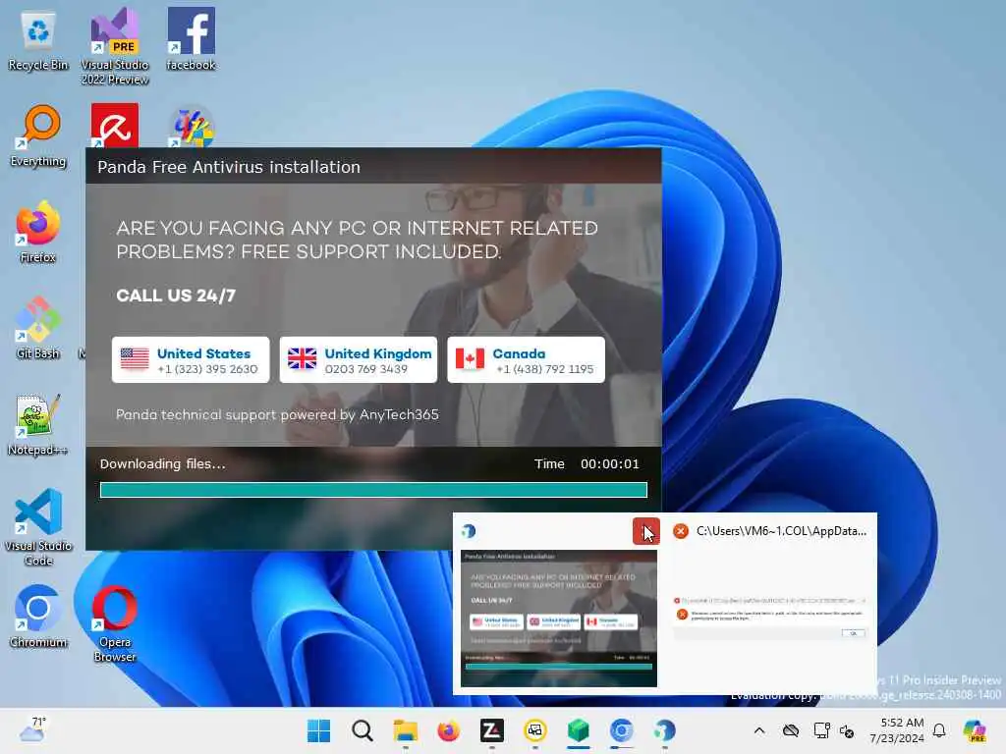Click the AnyTech365 support text line
Viewport: 1006px width, 754px height.
pos(277,414)
